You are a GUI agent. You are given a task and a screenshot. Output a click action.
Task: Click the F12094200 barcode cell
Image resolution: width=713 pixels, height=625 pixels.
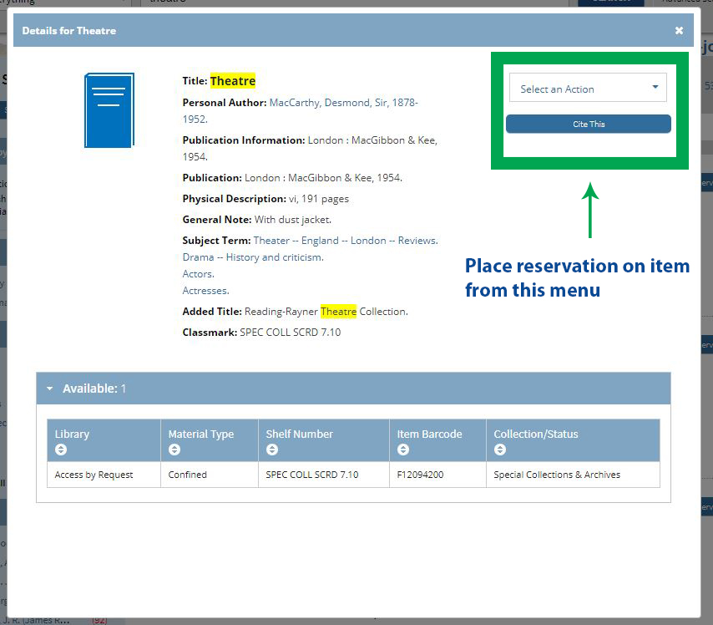coord(420,475)
